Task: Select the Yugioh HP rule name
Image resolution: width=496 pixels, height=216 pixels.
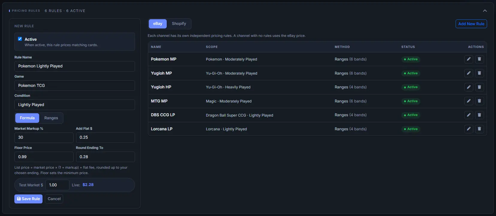Action: [161, 87]
